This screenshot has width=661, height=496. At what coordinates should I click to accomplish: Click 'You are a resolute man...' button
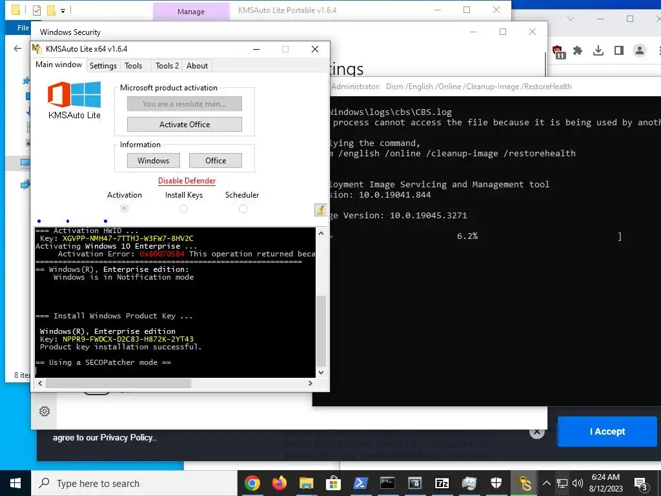pyautogui.click(x=185, y=104)
